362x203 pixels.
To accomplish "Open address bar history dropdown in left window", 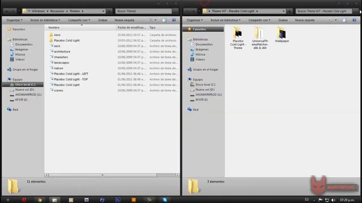I will point(103,11).
